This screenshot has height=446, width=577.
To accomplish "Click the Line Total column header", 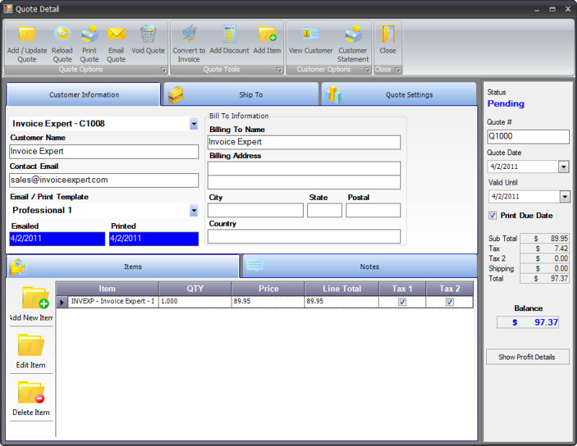I will pyautogui.click(x=342, y=289).
